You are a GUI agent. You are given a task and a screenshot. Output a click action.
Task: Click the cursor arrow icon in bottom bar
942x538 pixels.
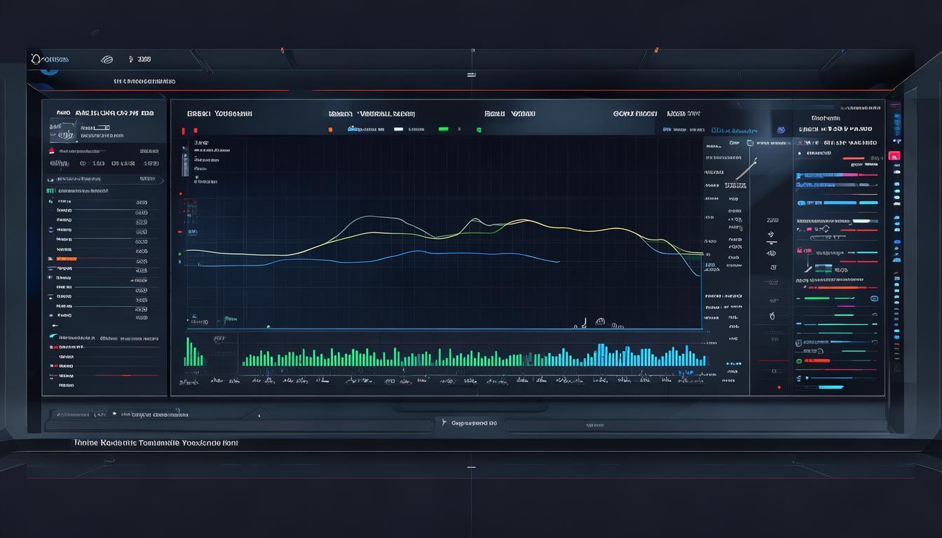point(444,422)
